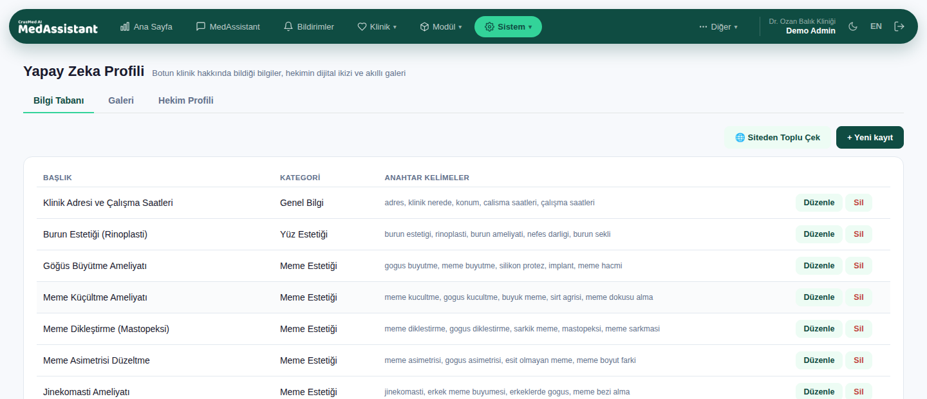Delete the Meme Küçültme Ameliyatı row
This screenshot has width=927, height=399.
859,297
